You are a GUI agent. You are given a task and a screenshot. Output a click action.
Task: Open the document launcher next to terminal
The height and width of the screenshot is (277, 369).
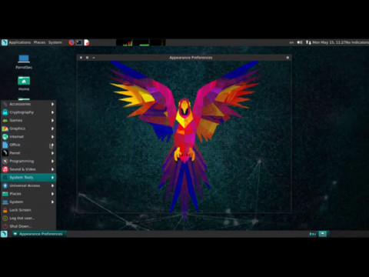(87, 42)
